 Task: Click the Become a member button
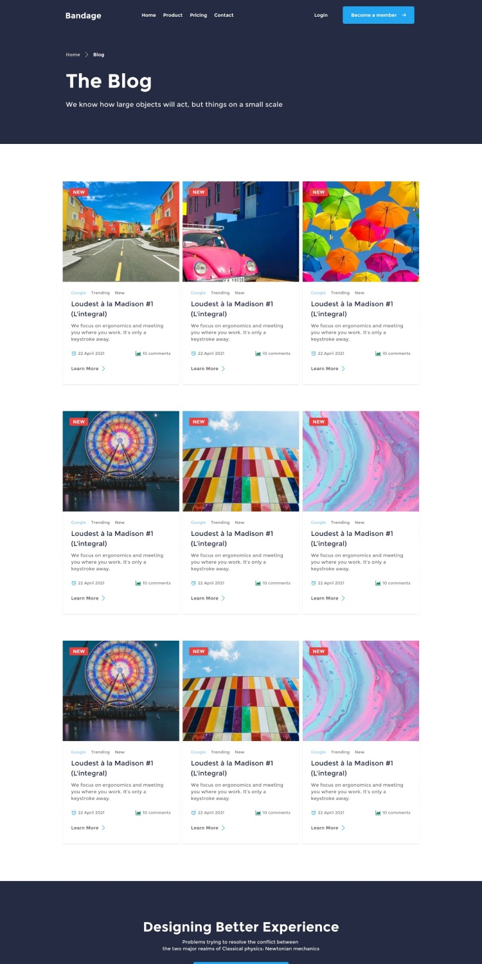click(x=379, y=15)
